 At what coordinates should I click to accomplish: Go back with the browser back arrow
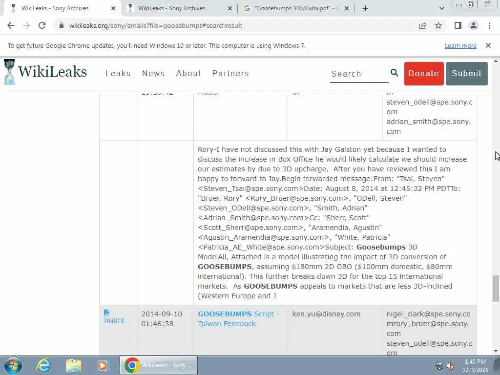tap(11, 25)
